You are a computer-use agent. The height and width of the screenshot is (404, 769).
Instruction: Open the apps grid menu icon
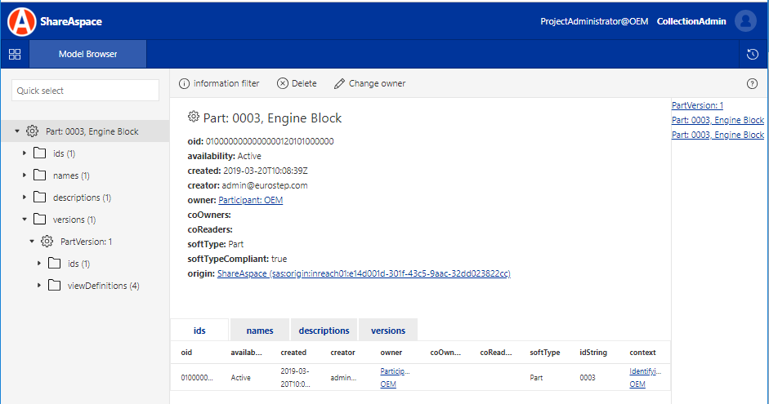pos(14,55)
